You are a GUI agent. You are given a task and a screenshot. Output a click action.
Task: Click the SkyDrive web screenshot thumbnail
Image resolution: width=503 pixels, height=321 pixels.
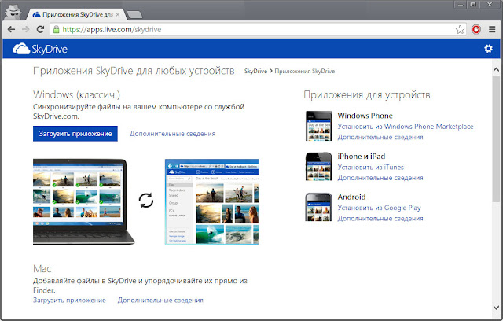point(211,202)
